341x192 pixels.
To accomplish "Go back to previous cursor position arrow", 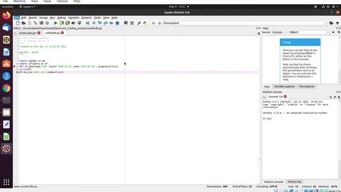I will click(153, 23).
